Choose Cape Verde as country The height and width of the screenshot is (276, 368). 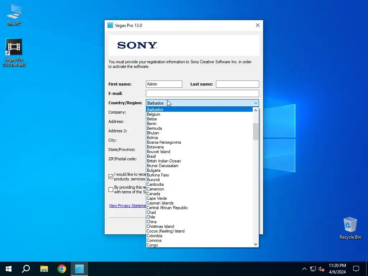(199, 198)
